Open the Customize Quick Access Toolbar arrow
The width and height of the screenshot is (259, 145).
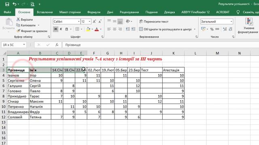coord(40,4)
